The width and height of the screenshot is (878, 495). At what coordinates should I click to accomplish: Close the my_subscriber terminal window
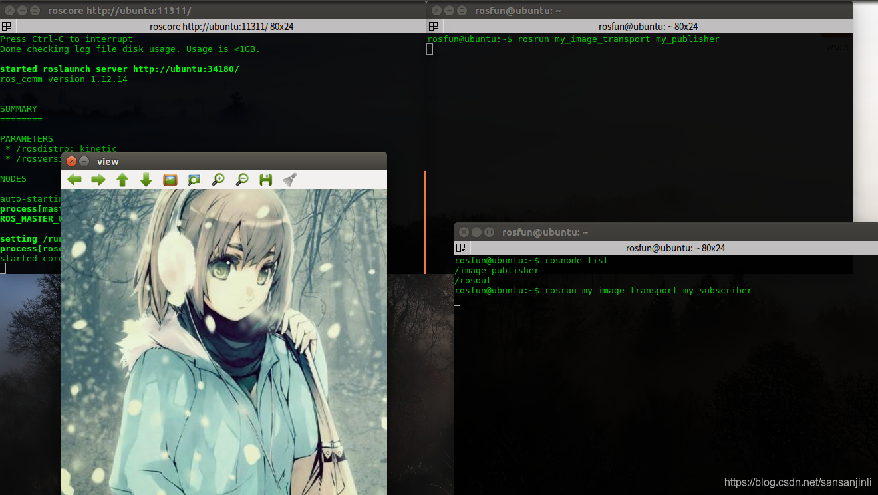[464, 232]
